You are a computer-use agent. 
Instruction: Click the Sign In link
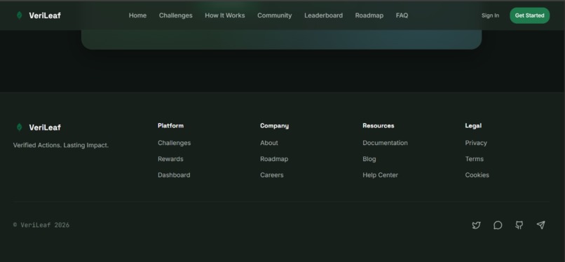coord(491,15)
